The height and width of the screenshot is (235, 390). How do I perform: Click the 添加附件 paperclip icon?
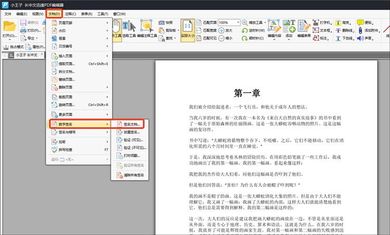pyautogui.click(x=360, y=30)
